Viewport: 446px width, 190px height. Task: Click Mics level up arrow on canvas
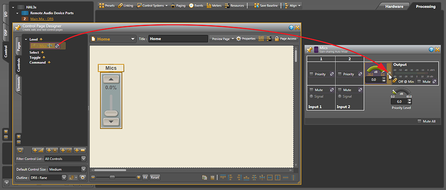111,79
